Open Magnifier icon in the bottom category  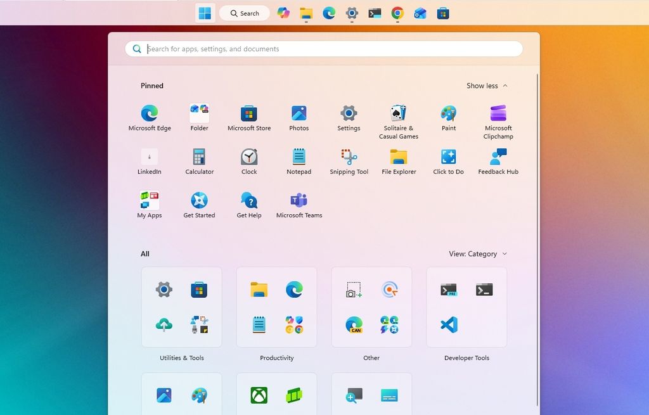tap(354, 395)
